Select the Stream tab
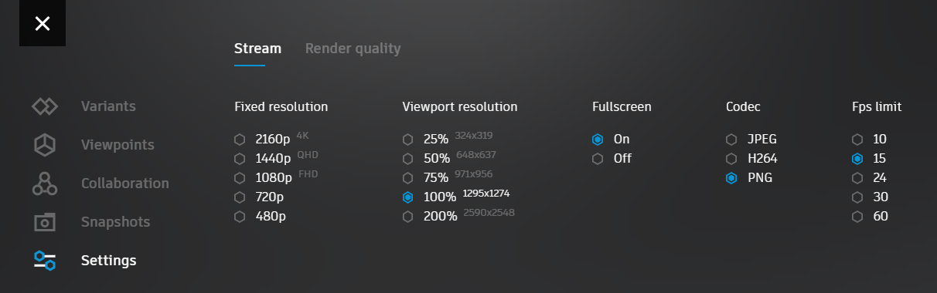 click(x=257, y=49)
